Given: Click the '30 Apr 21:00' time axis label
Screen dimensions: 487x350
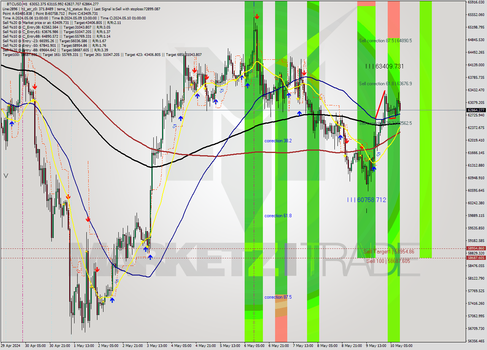Looking at the screenshot, I should pyautogui.click(x=60, y=346).
